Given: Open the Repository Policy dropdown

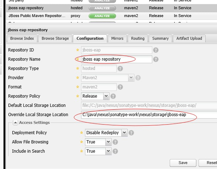Looking at the screenshot, I should [106, 96].
